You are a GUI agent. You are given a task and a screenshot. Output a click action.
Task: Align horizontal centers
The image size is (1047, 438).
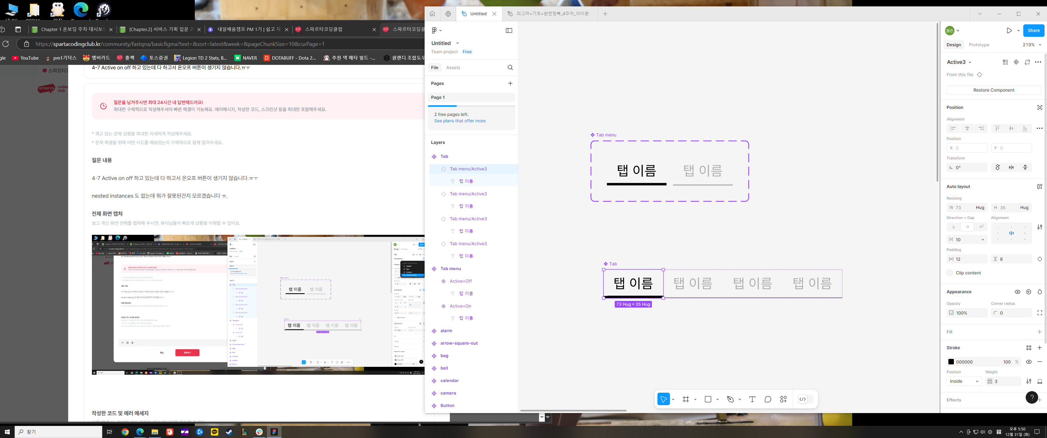[967, 128]
